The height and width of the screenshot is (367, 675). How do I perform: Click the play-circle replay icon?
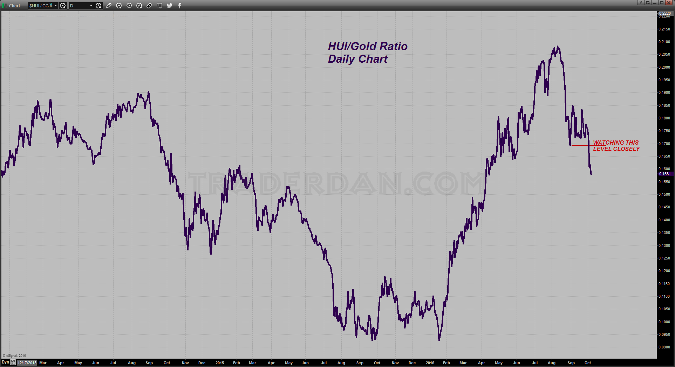coord(129,6)
